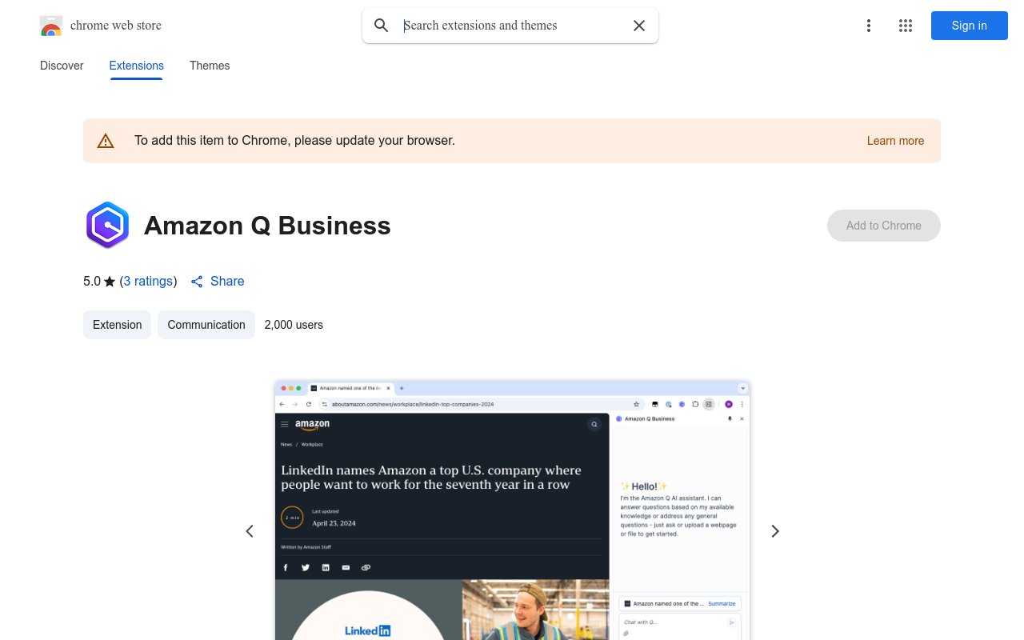
Task: Open the three-dot more options menu
Action: tap(868, 26)
